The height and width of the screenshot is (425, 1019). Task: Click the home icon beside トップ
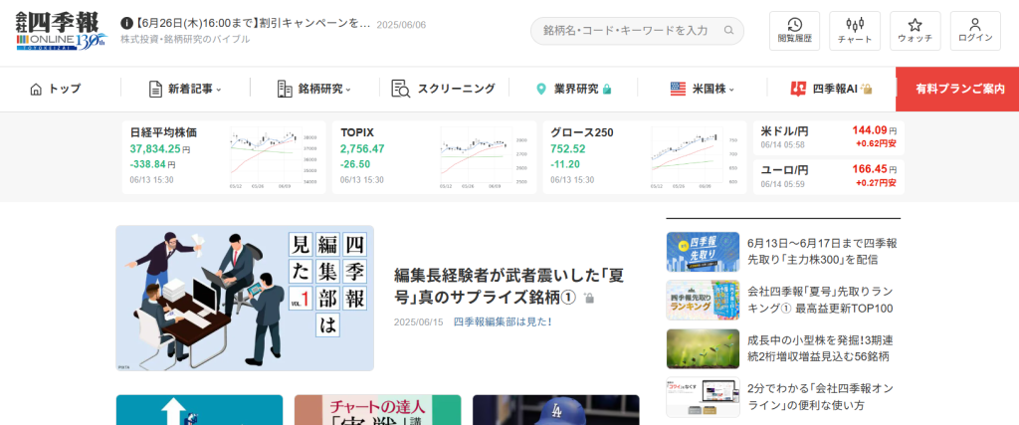point(36,89)
